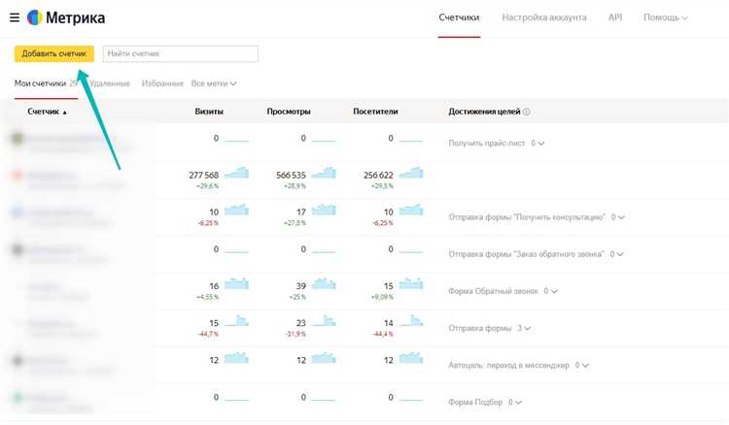Focus the Найти счетчик search field
The height and width of the screenshot is (425, 729).
pyautogui.click(x=181, y=53)
